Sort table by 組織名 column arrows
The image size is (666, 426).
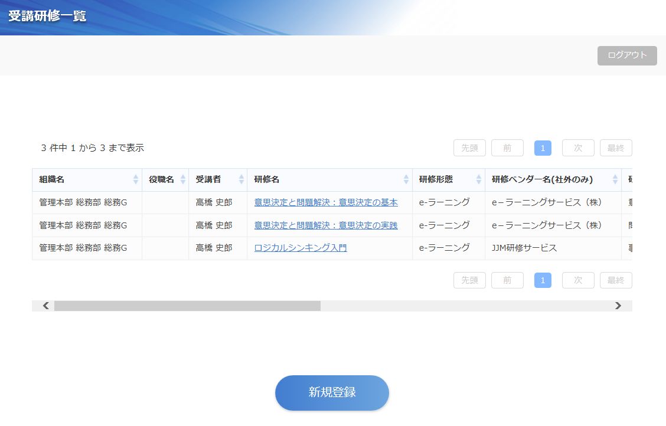click(x=136, y=179)
